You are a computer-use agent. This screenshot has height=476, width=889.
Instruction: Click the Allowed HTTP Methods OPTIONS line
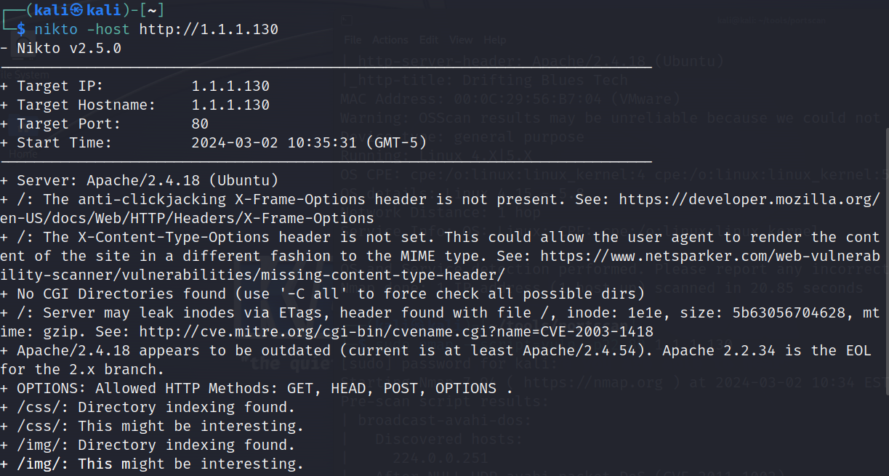[x=257, y=388]
